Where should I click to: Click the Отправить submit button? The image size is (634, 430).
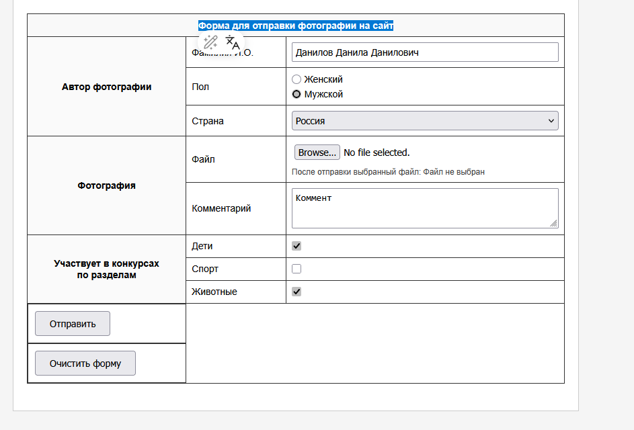(x=73, y=324)
